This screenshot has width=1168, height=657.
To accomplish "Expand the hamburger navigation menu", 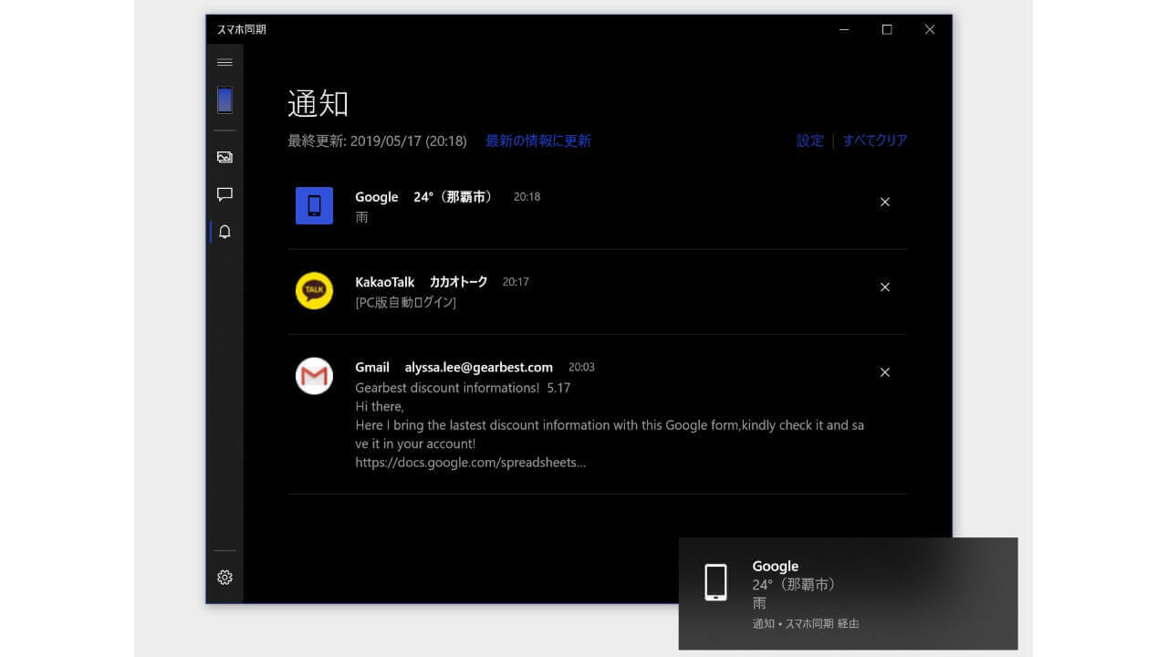I will (x=224, y=63).
